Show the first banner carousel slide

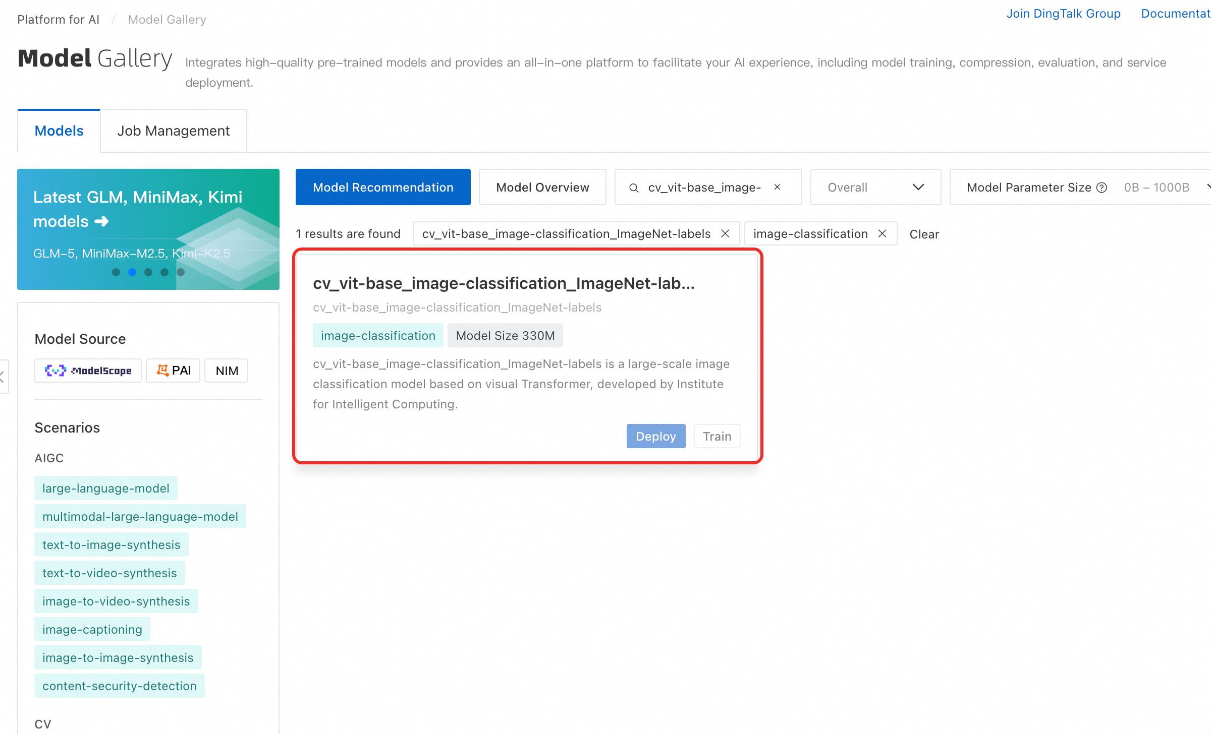(x=116, y=272)
